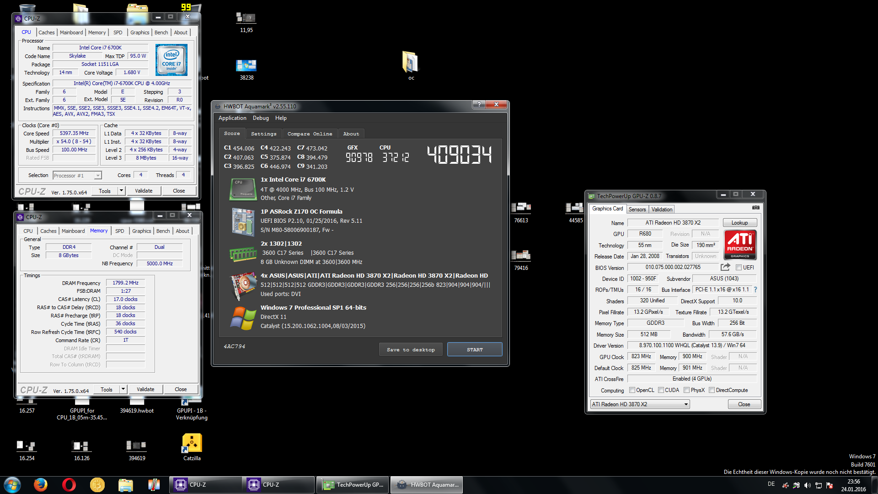Switch to Validation tab in GPU-Z

[662, 209]
